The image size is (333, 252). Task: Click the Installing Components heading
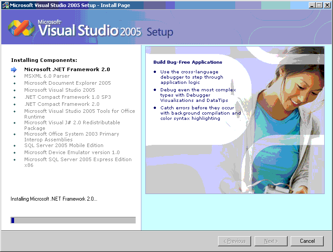pos(44,60)
